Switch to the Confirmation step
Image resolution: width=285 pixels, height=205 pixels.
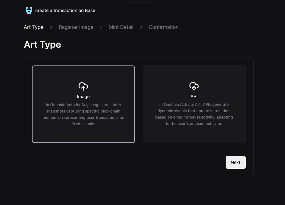[163, 27]
